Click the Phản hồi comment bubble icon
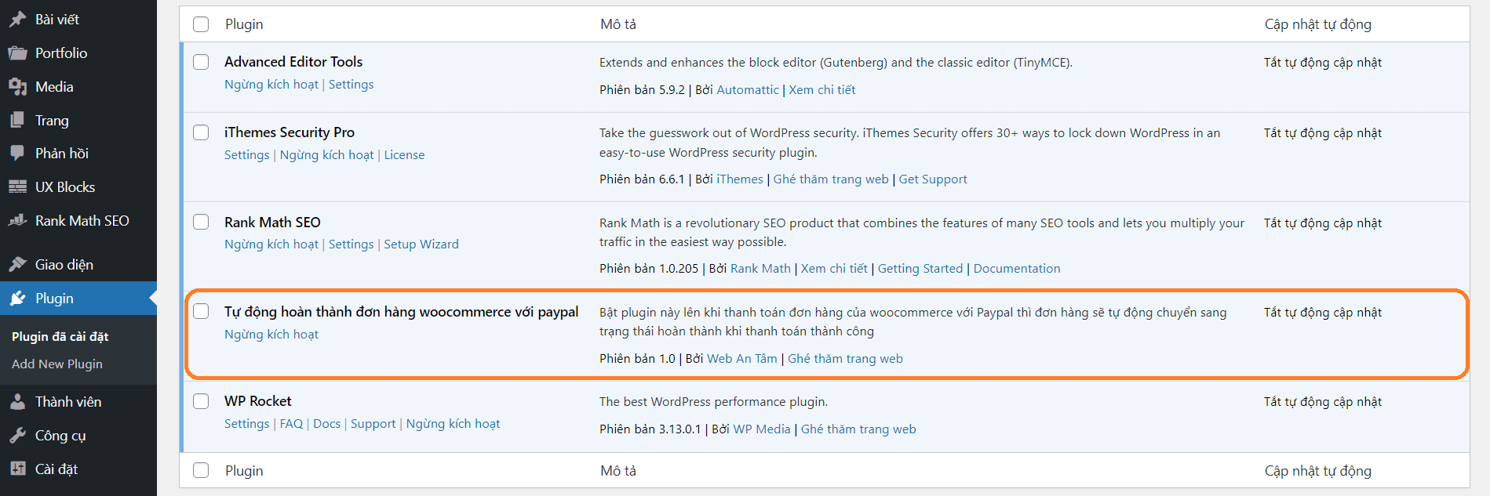This screenshot has width=1490, height=496. click(x=17, y=154)
